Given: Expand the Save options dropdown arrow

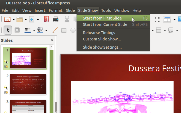Looking at the screenshot, I should click(x=38, y=20).
